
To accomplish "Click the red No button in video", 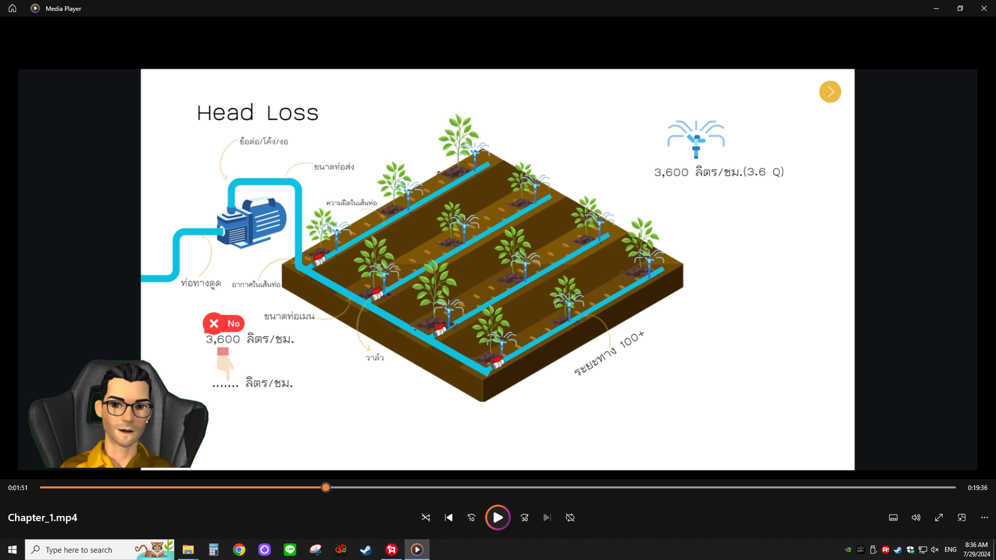I will pyautogui.click(x=224, y=323).
